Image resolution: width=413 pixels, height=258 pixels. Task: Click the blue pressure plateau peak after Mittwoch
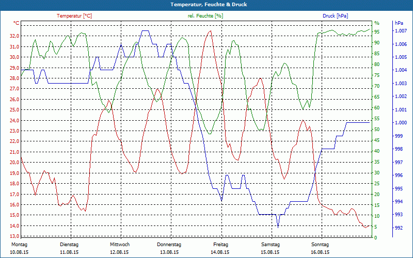145,31
